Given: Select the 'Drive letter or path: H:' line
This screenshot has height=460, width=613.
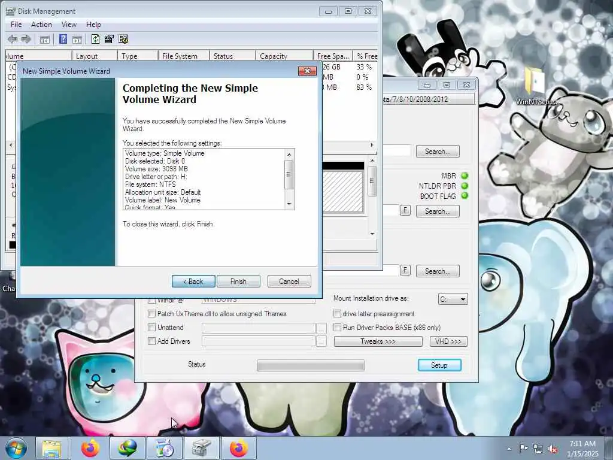Looking at the screenshot, I should click(x=156, y=177).
